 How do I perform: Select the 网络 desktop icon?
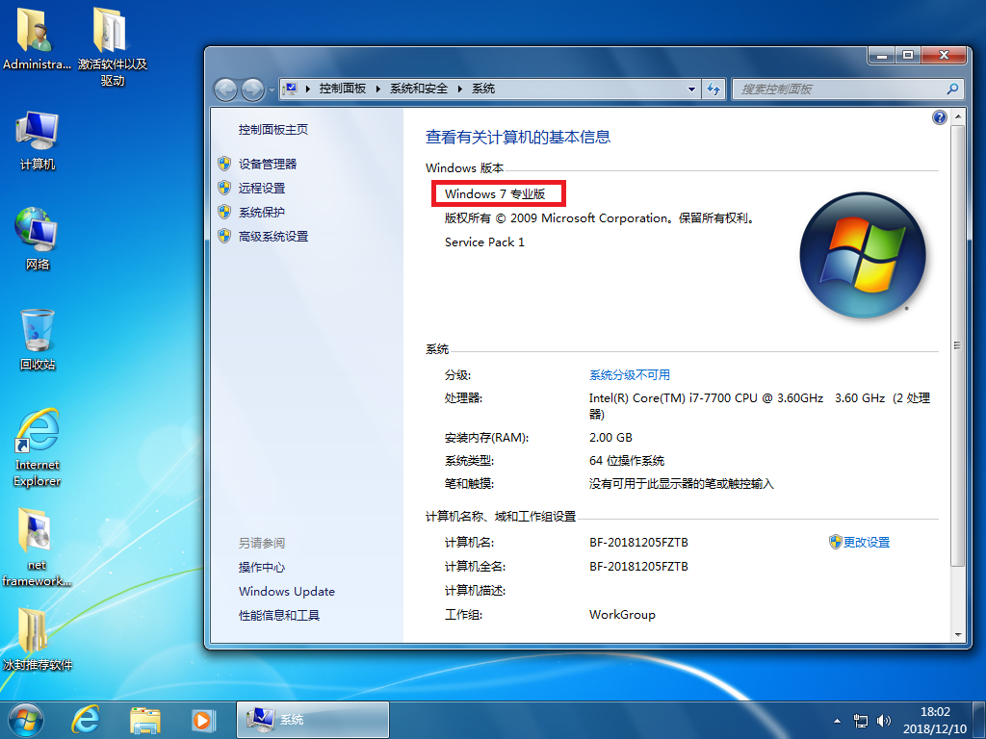(x=38, y=239)
